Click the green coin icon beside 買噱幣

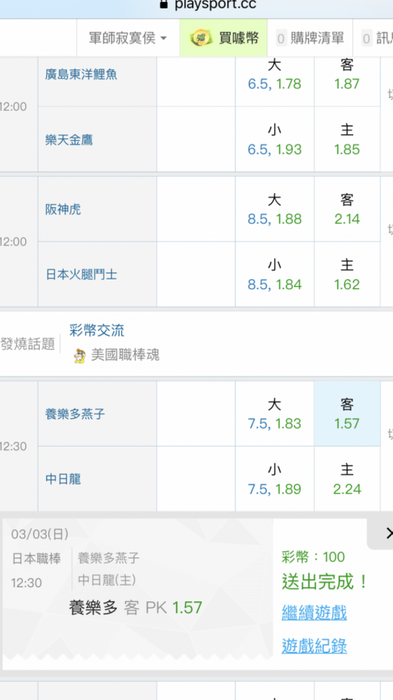[x=200, y=38]
